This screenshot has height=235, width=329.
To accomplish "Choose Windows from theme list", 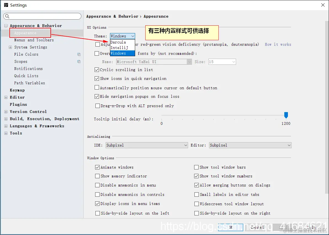I will coord(122,53).
